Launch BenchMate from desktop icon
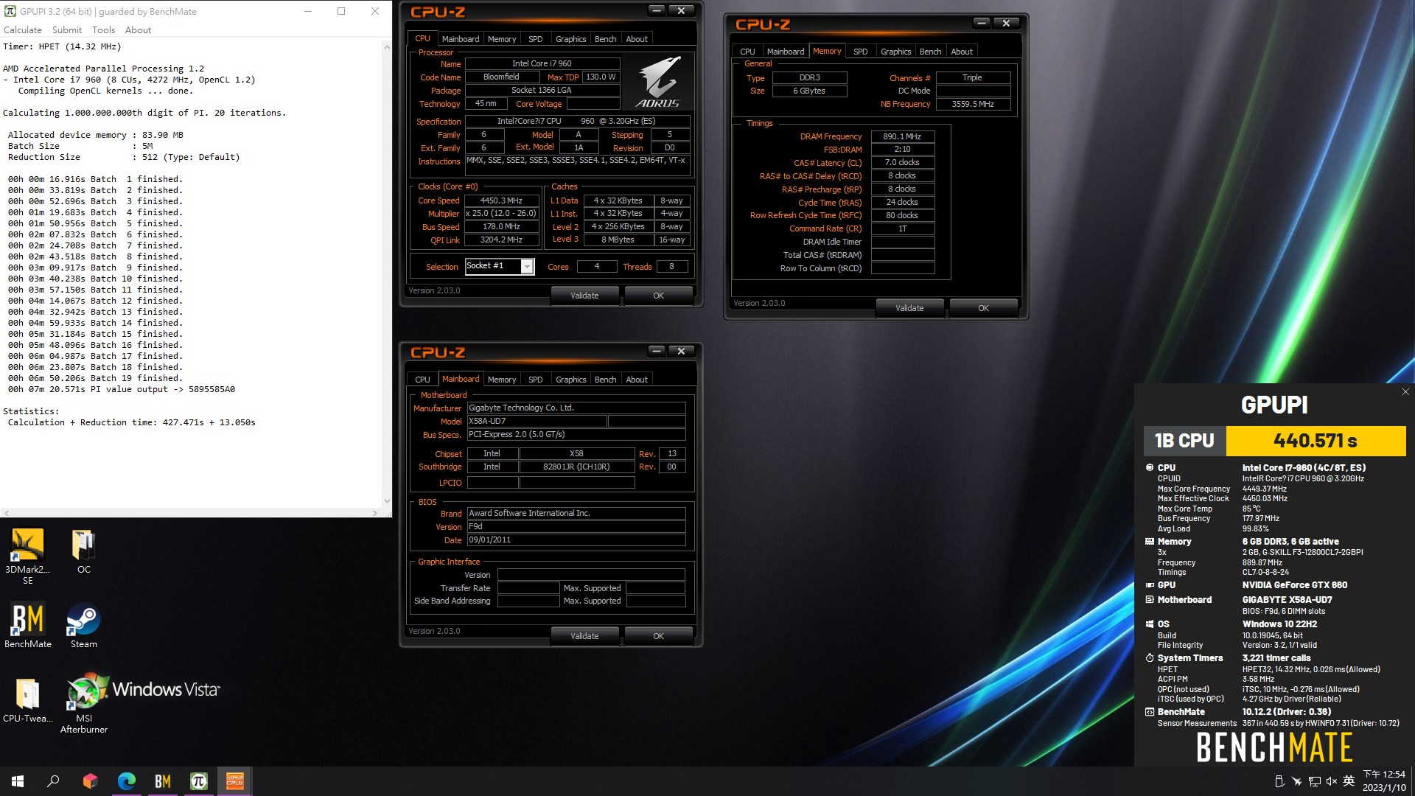Screen dimensions: 1415x796 [27, 625]
